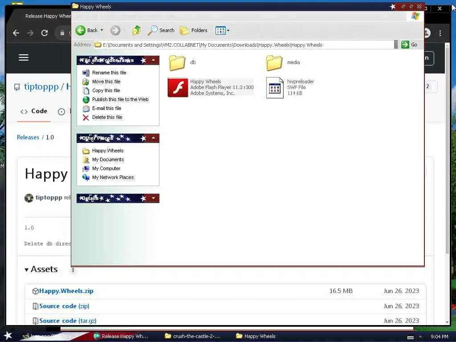Download Source code (zip)

[64, 306]
